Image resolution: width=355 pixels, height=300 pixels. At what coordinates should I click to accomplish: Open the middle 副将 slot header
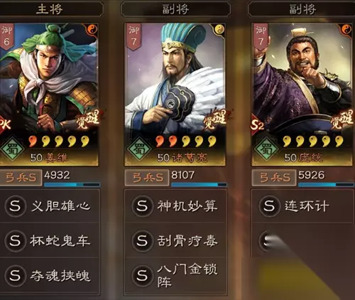click(175, 9)
